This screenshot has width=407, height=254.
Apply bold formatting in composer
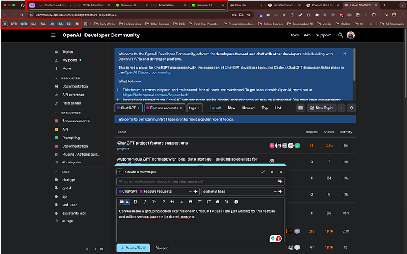tap(136, 202)
